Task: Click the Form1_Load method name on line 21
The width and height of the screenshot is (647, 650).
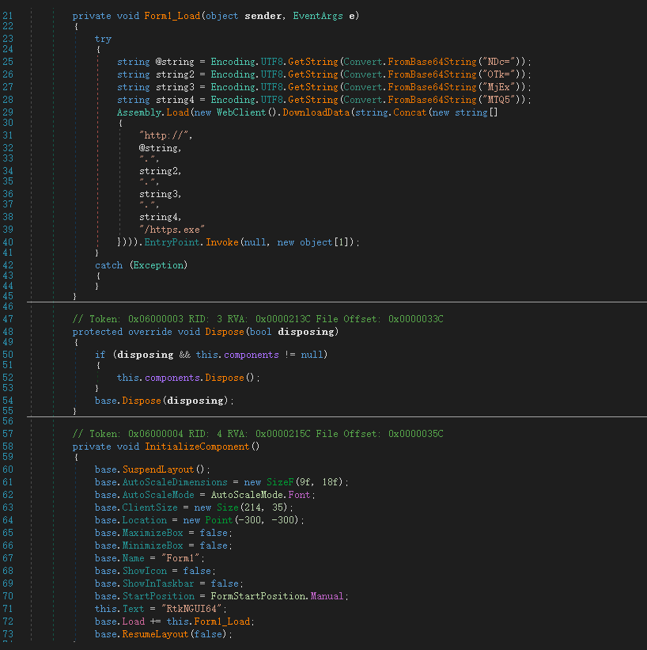Action: click(172, 16)
